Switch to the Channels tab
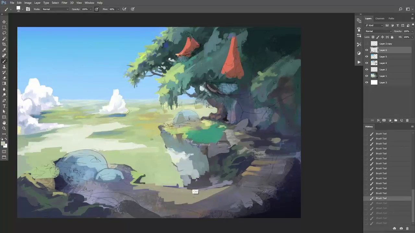 (380, 18)
